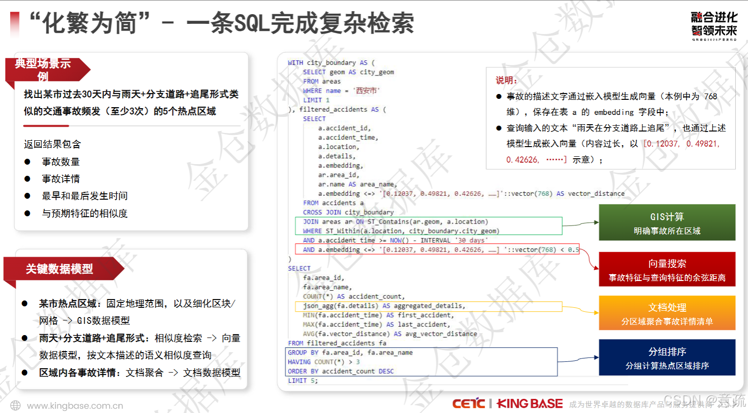Screen dimensions: 748x413
Task: Click the HAVING COUNT(*) > 3 line
Action: (x=324, y=362)
